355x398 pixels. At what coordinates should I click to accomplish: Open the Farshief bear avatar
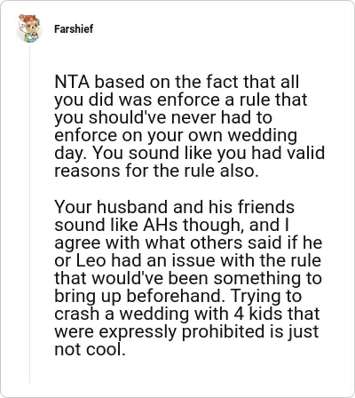[28, 28]
